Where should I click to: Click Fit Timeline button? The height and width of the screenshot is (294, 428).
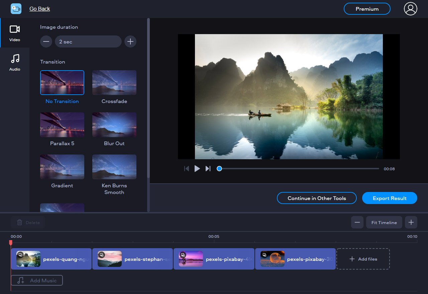click(x=384, y=222)
